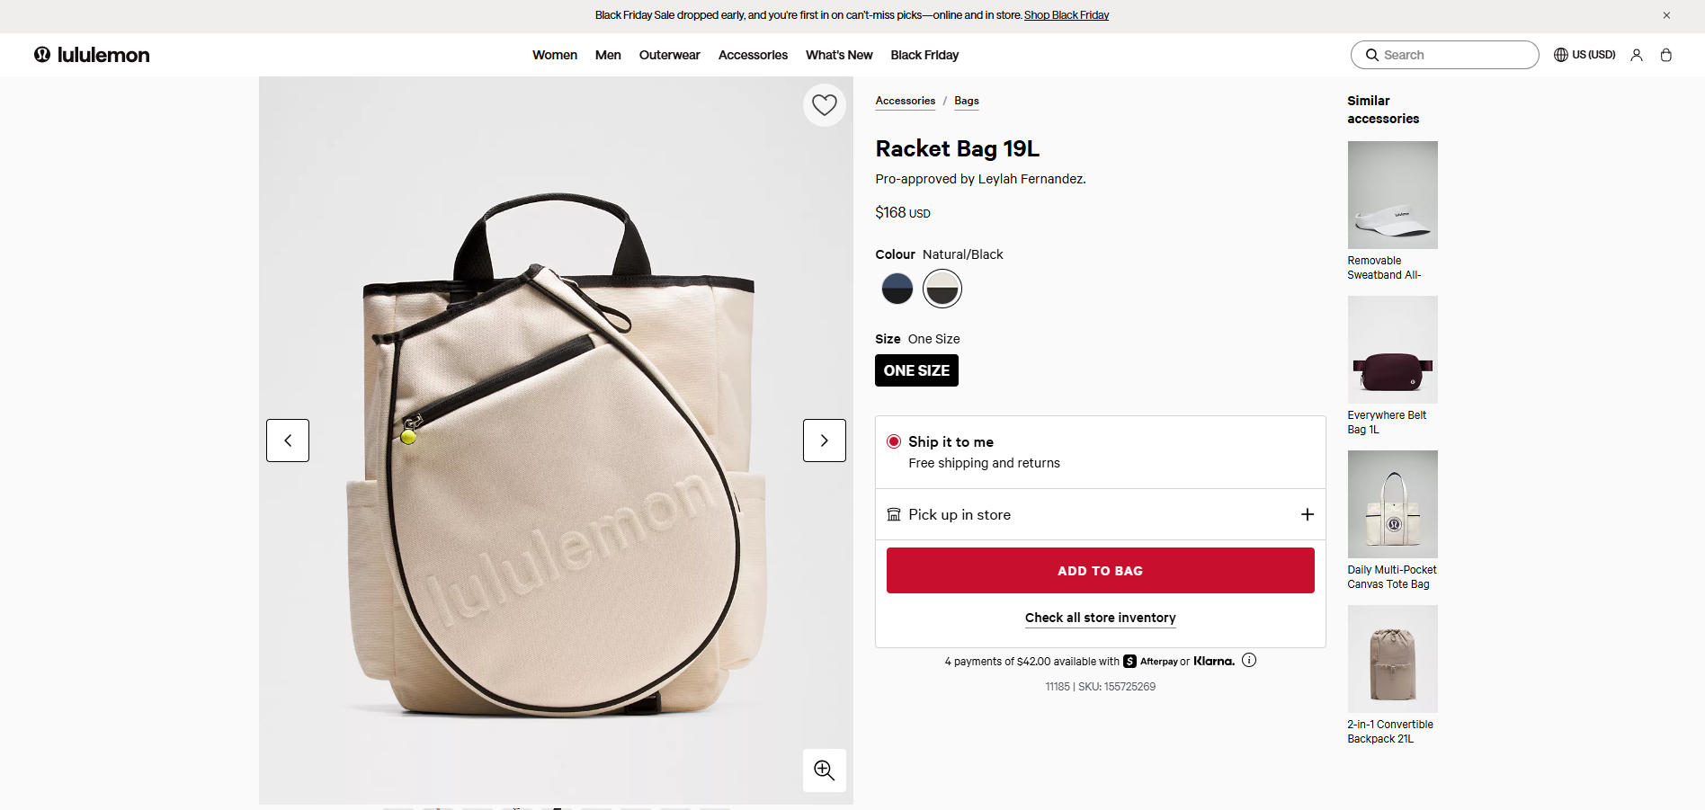The image size is (1705, 810).
Task: Click Check all store inventory link
Action: [1100, 618]
